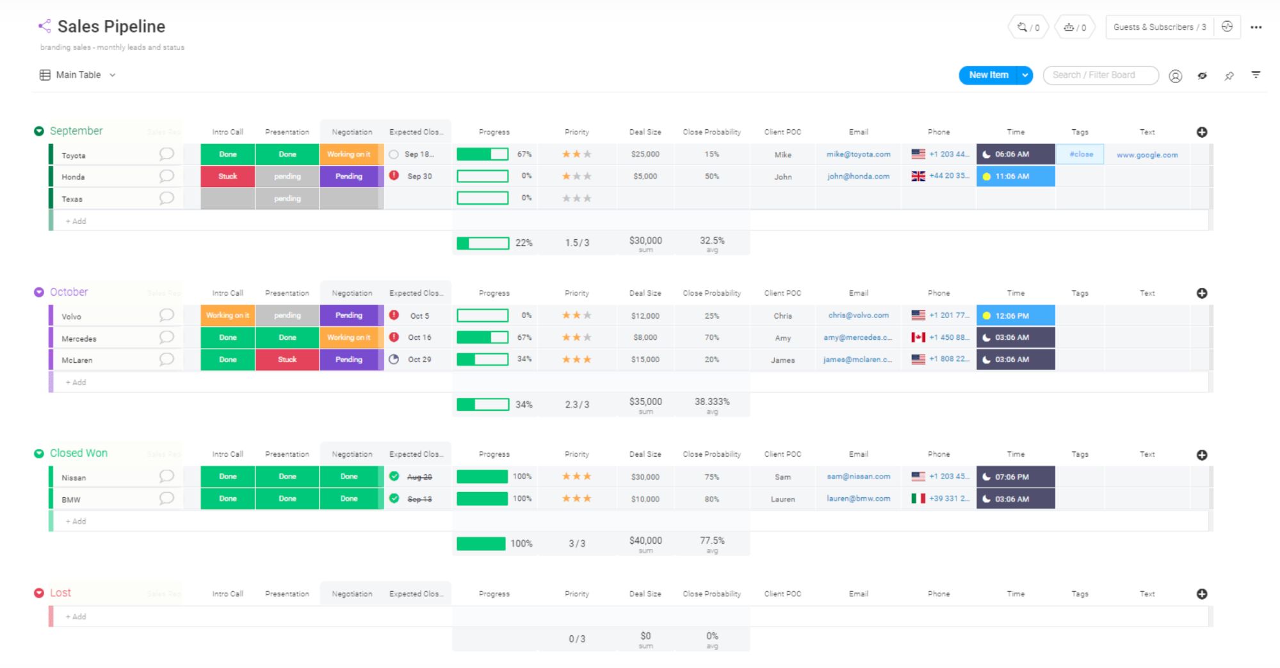Open Guests & Subscribers list
Image resolution: width=1280 pixels, height=668 pixels.
pos(1159,27)
